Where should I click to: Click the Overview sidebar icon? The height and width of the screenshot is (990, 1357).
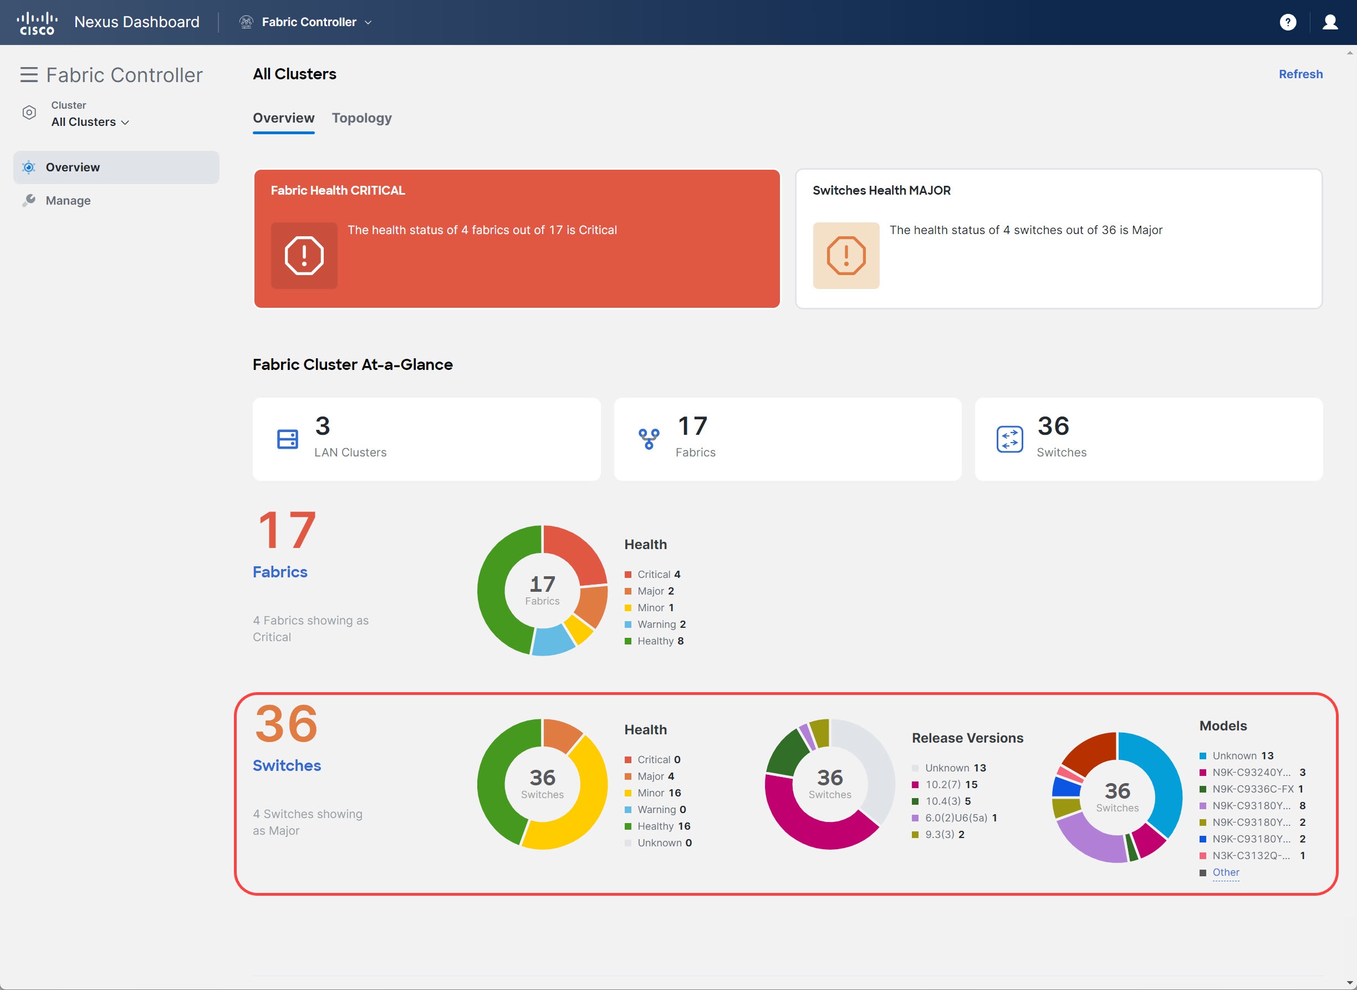29,167
